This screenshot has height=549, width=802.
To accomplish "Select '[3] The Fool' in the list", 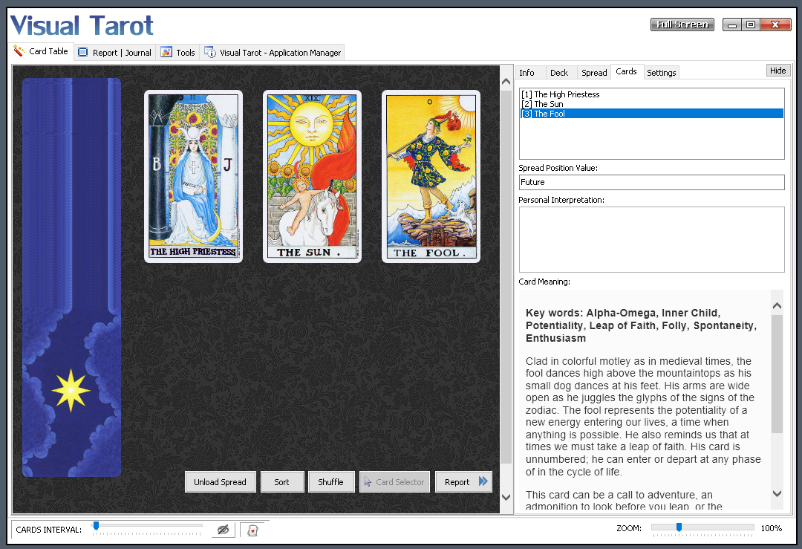I will coord(651,114).
